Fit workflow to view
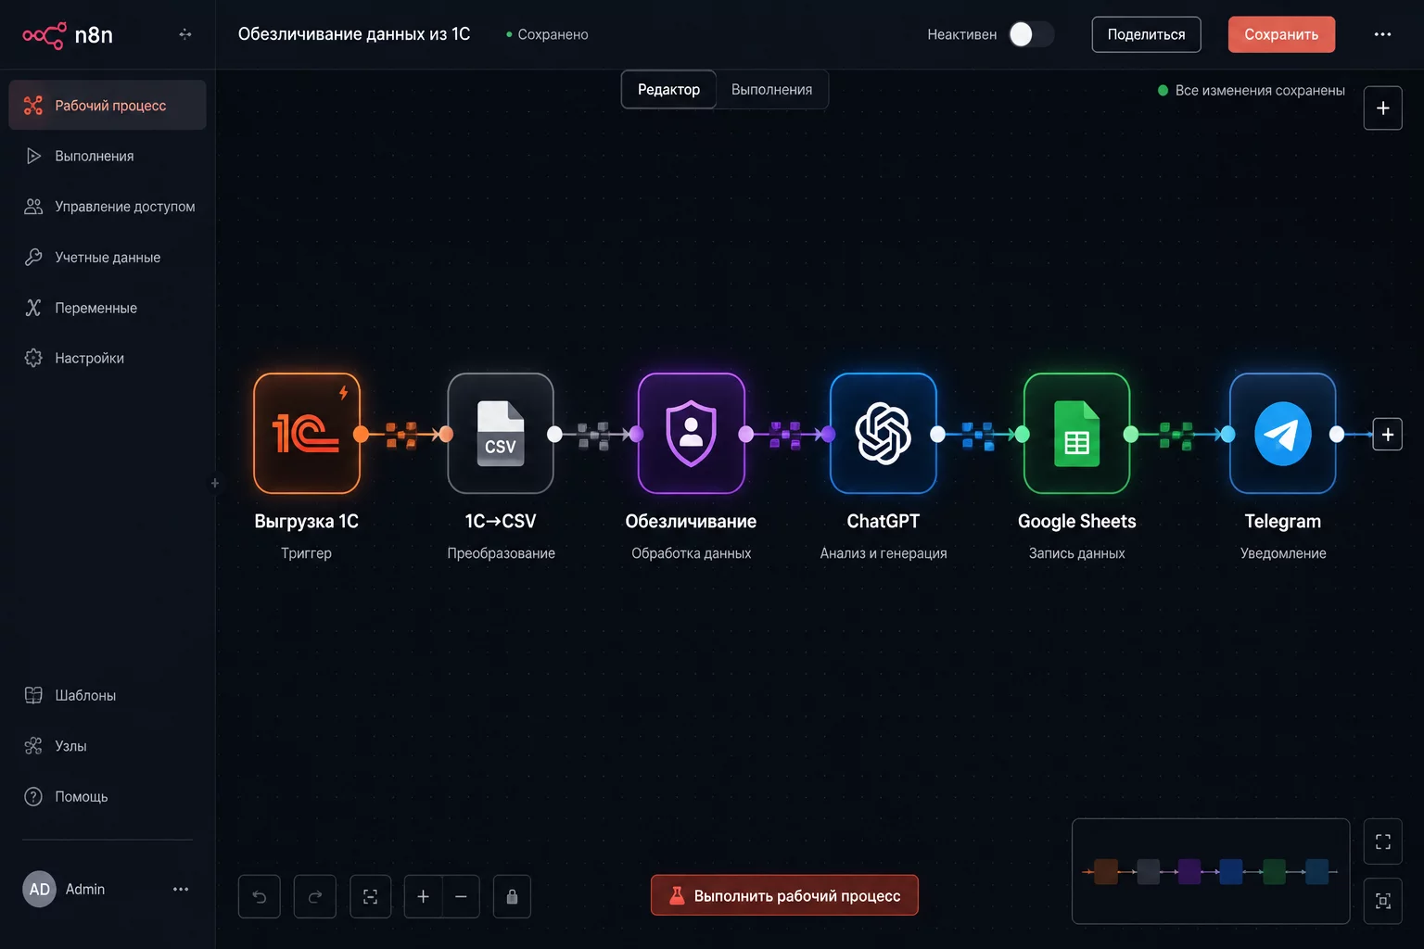 [371, 896]
